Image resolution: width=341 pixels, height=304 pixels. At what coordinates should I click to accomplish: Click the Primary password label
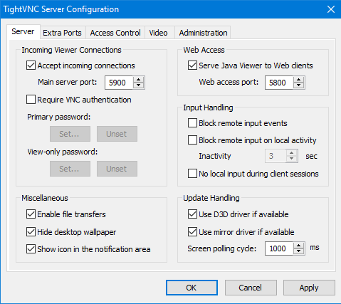click(x=59, y=117)
